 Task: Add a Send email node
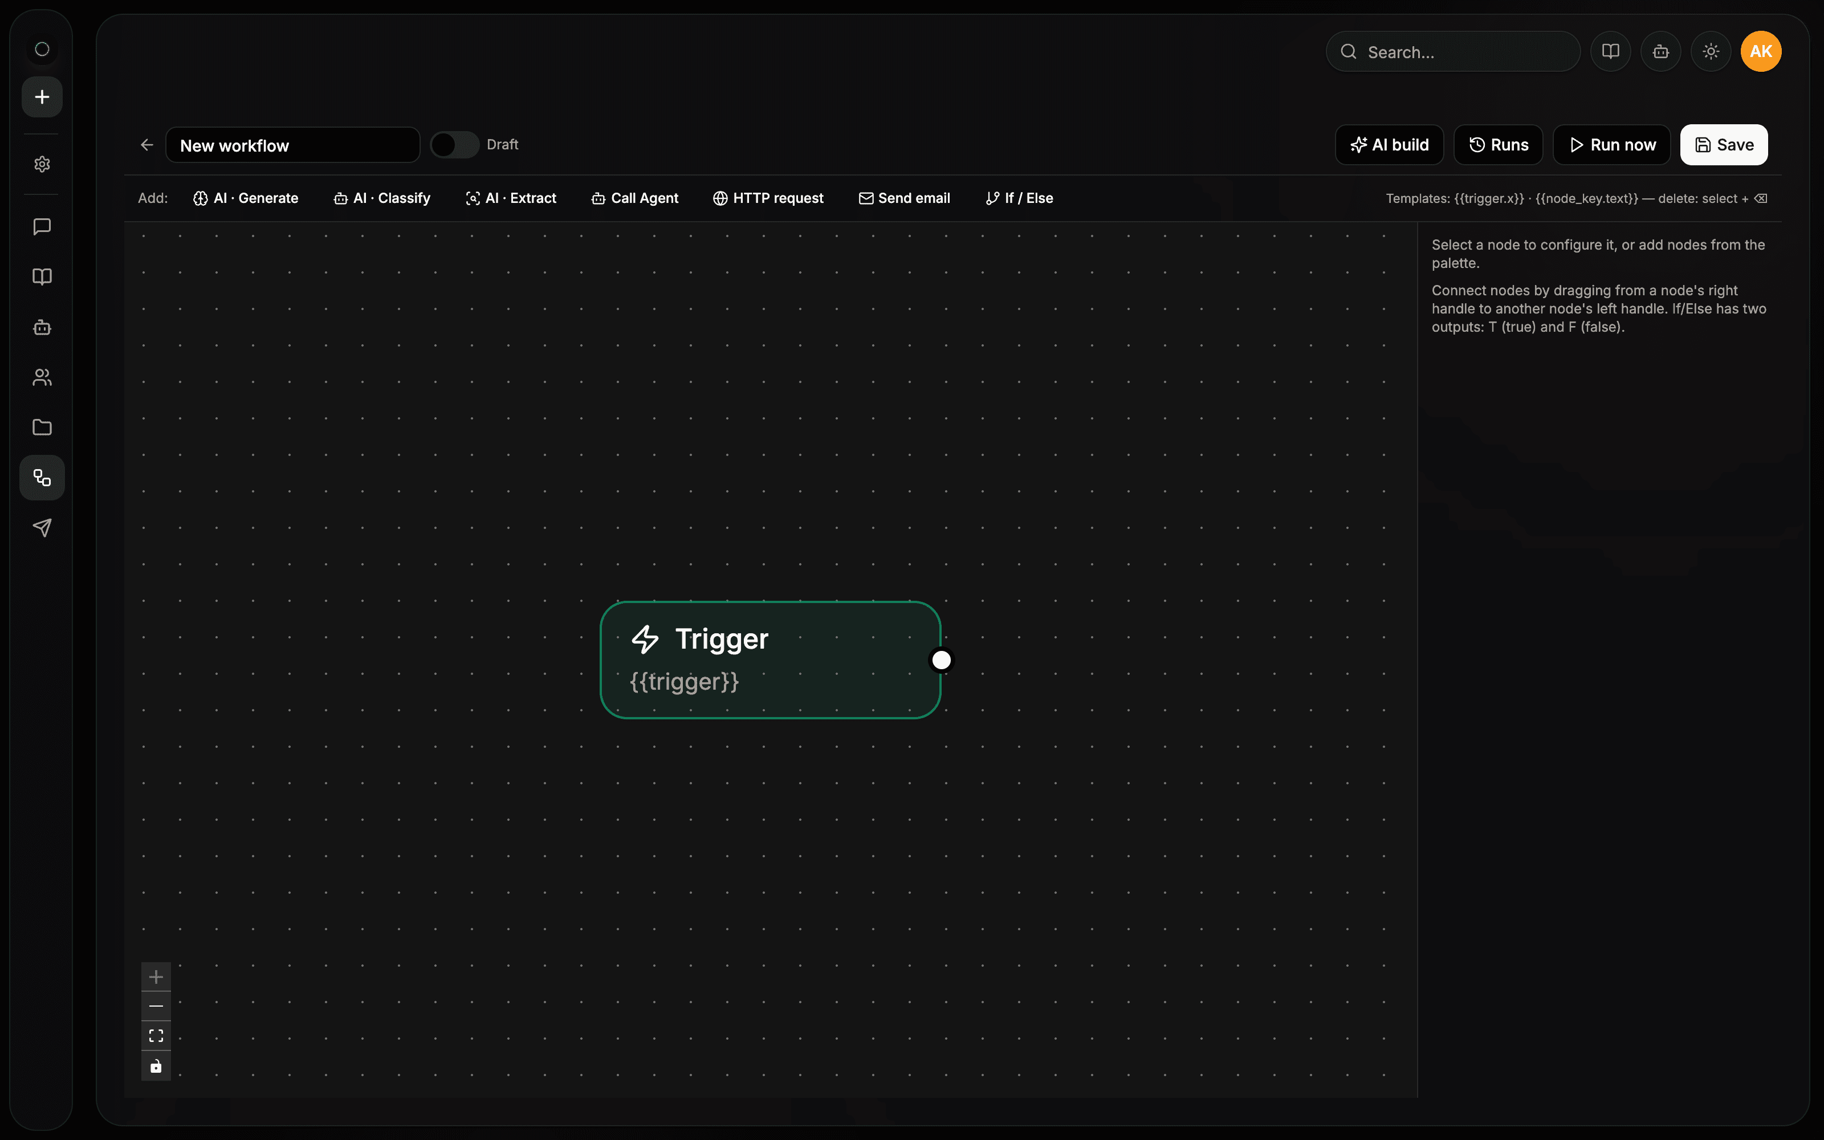coord(905,198)
